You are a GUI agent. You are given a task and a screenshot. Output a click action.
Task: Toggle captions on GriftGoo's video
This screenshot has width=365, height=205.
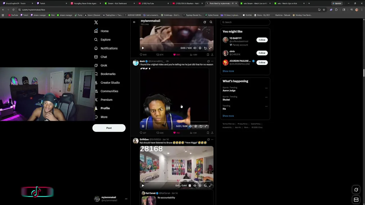[x=190, y=186]
